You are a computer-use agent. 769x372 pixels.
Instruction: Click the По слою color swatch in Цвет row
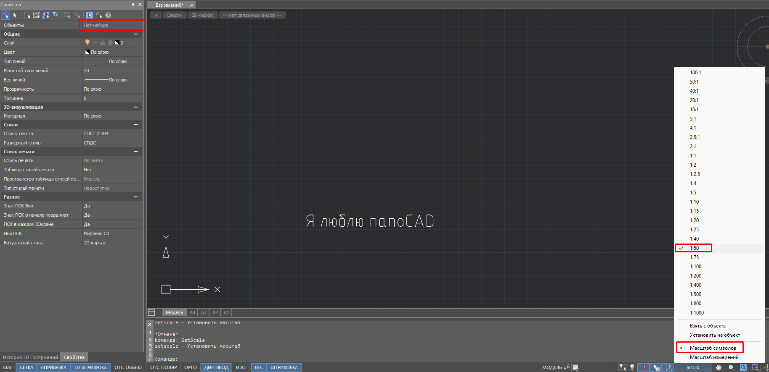pos(88,52)
